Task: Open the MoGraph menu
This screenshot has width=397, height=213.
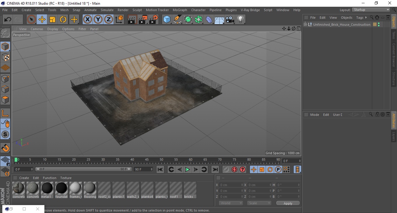Action: tap(180, 10)
